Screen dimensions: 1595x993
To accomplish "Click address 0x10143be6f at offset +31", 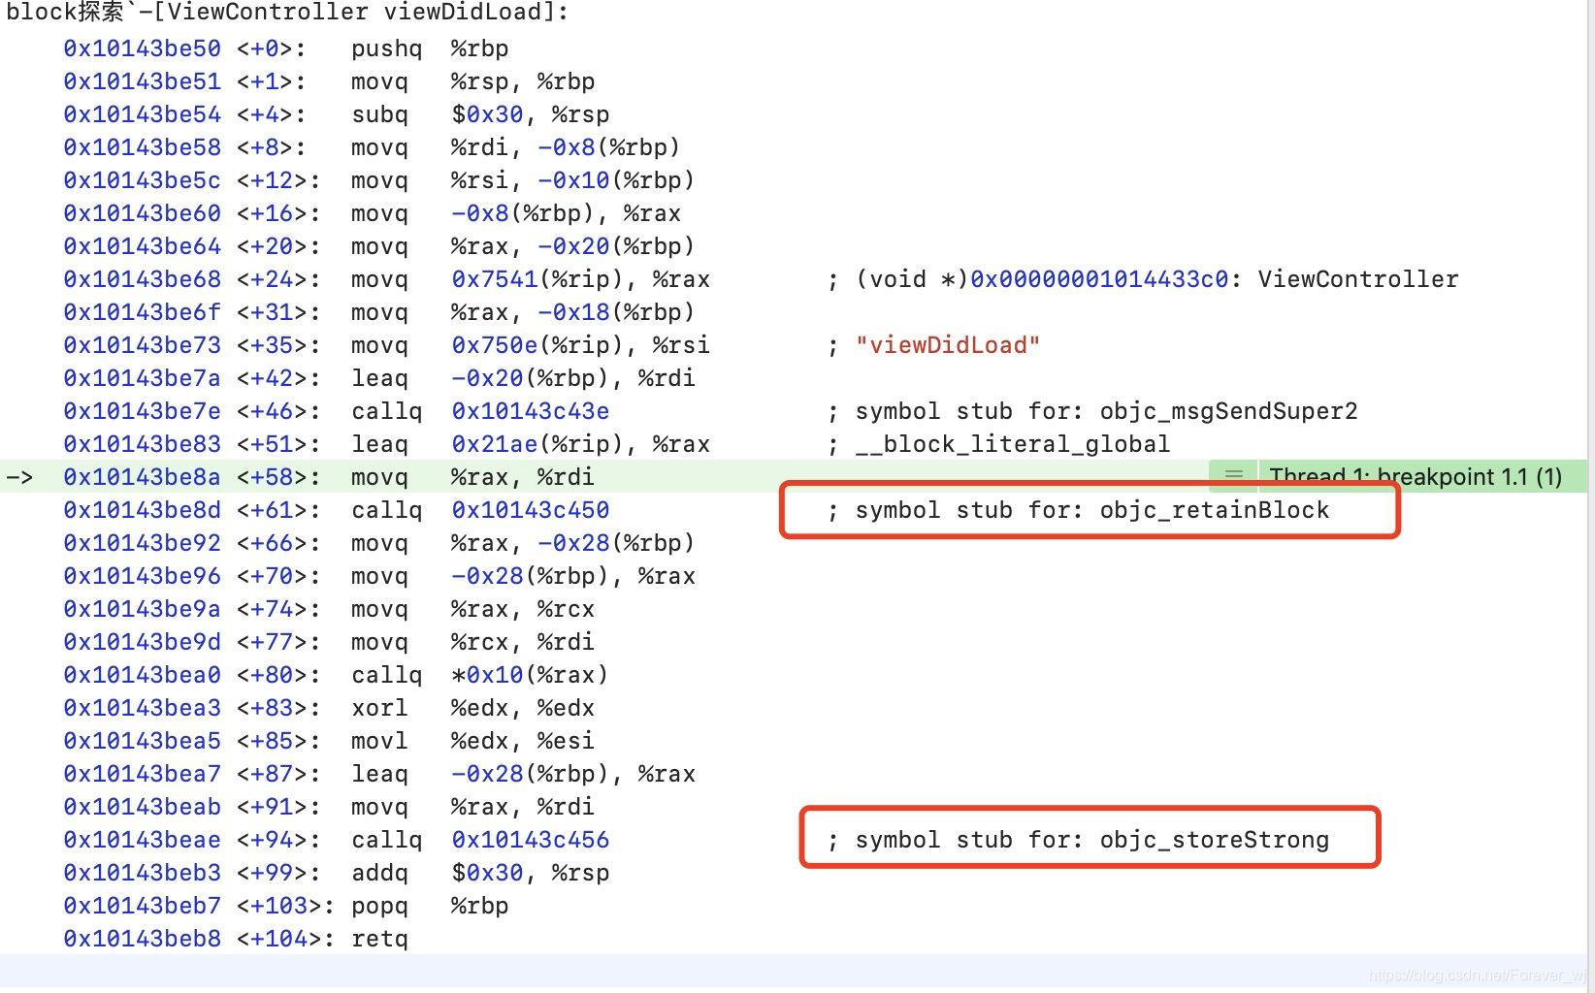I will pos(142,312).
